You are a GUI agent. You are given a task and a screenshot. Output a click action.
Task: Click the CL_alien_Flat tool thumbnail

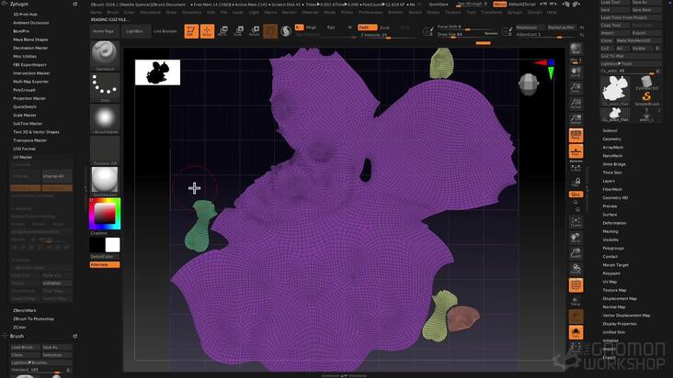coord(615,90)
